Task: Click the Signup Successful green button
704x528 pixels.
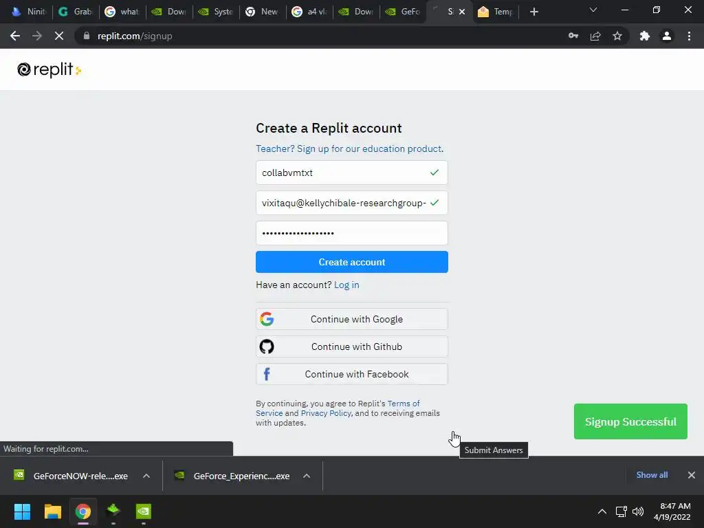Action: tap(630, 421)
